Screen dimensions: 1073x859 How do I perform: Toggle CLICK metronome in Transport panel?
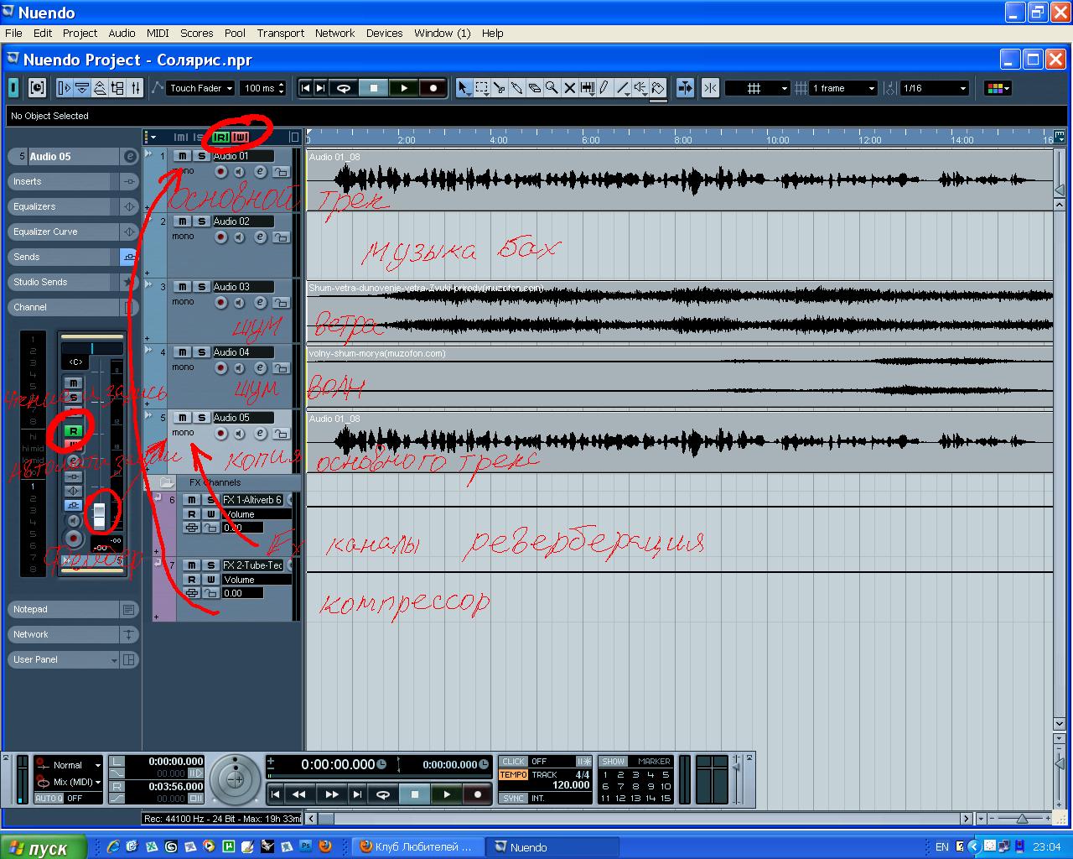513,762
